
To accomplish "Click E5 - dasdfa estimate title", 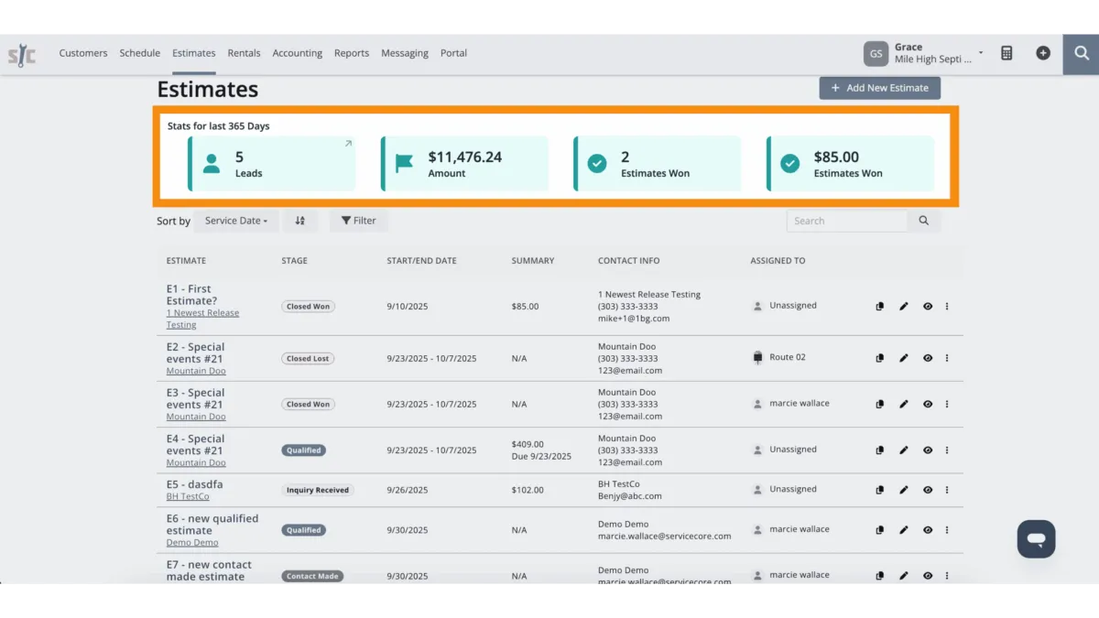I will (x=194, y=484).
